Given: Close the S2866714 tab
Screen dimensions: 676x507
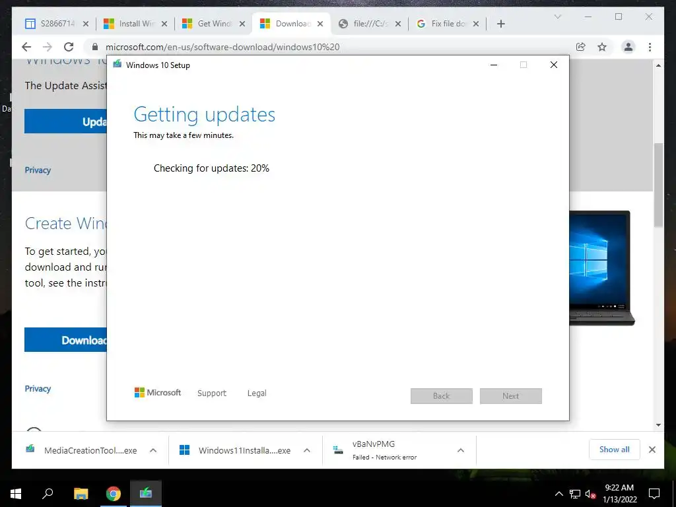Looking at the screenshot, I should [x=86, y=24].
